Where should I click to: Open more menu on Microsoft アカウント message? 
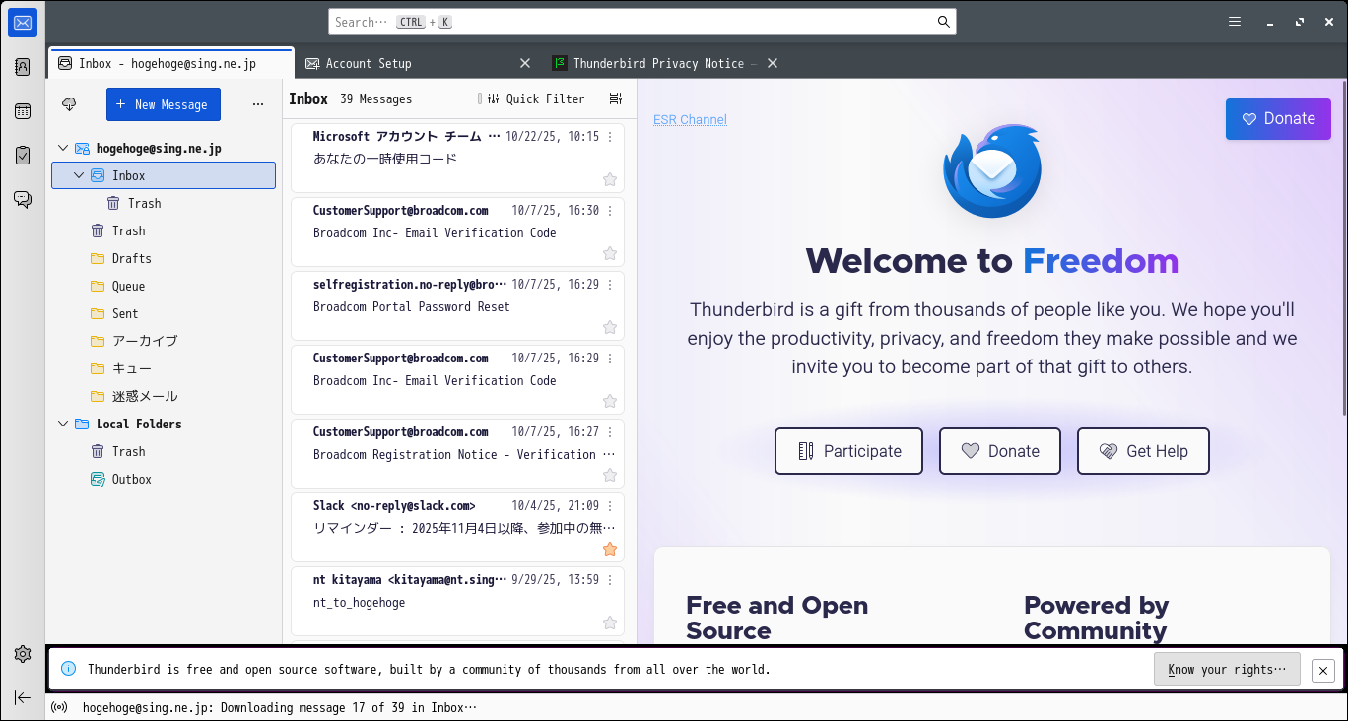(x=610, y=137)
